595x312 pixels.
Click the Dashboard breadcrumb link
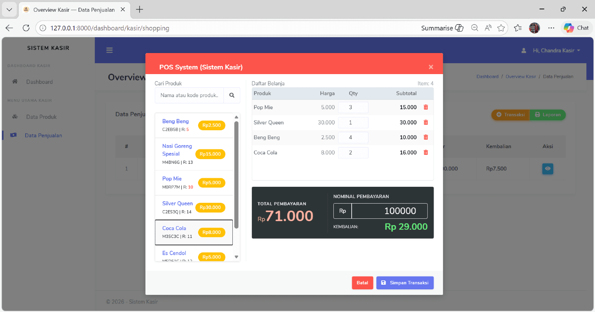[487, 76]
